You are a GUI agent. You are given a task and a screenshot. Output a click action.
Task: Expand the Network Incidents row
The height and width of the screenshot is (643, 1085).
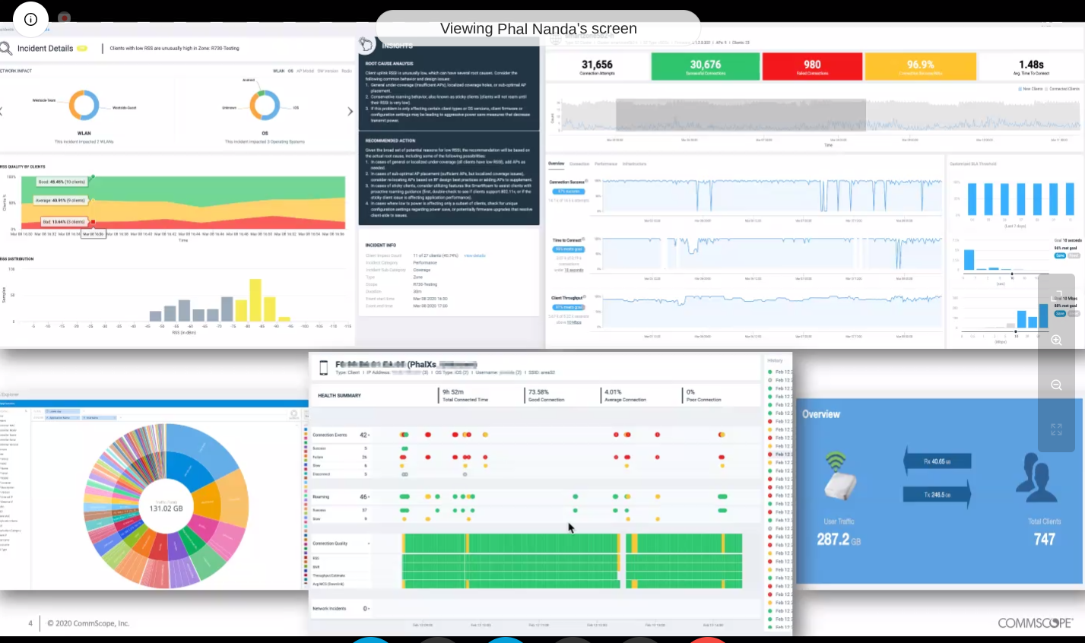point(369,609)
